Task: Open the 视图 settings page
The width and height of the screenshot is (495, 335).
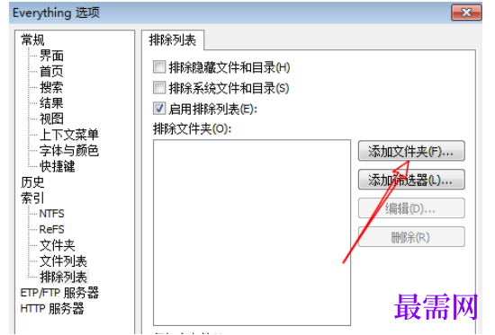Action: [51, 119]
